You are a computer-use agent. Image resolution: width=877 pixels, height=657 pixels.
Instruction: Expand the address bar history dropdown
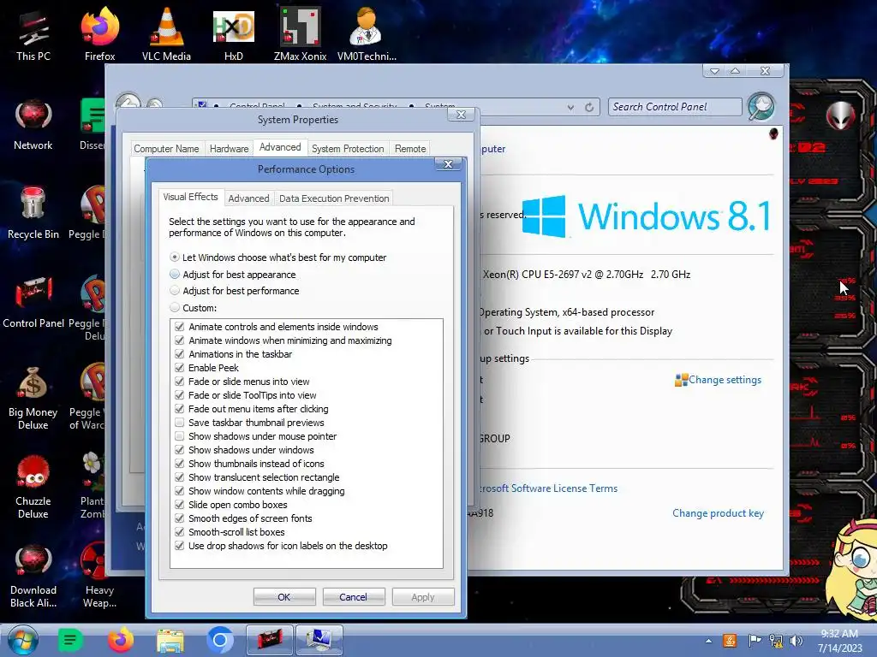(x=570, y=107)
